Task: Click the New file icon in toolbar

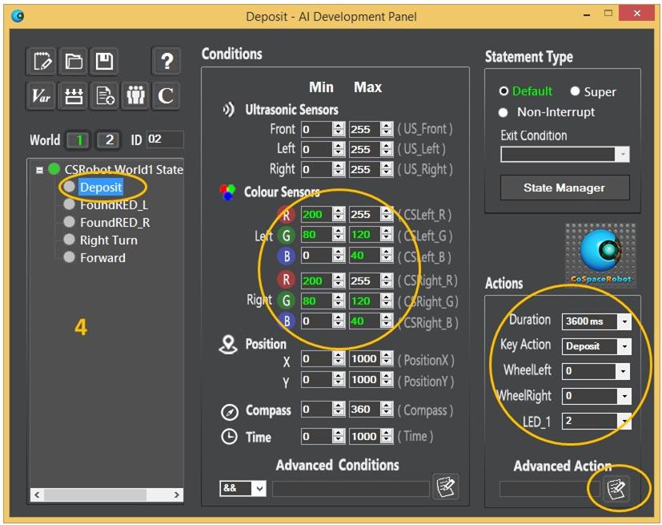Action: point(43,62)
